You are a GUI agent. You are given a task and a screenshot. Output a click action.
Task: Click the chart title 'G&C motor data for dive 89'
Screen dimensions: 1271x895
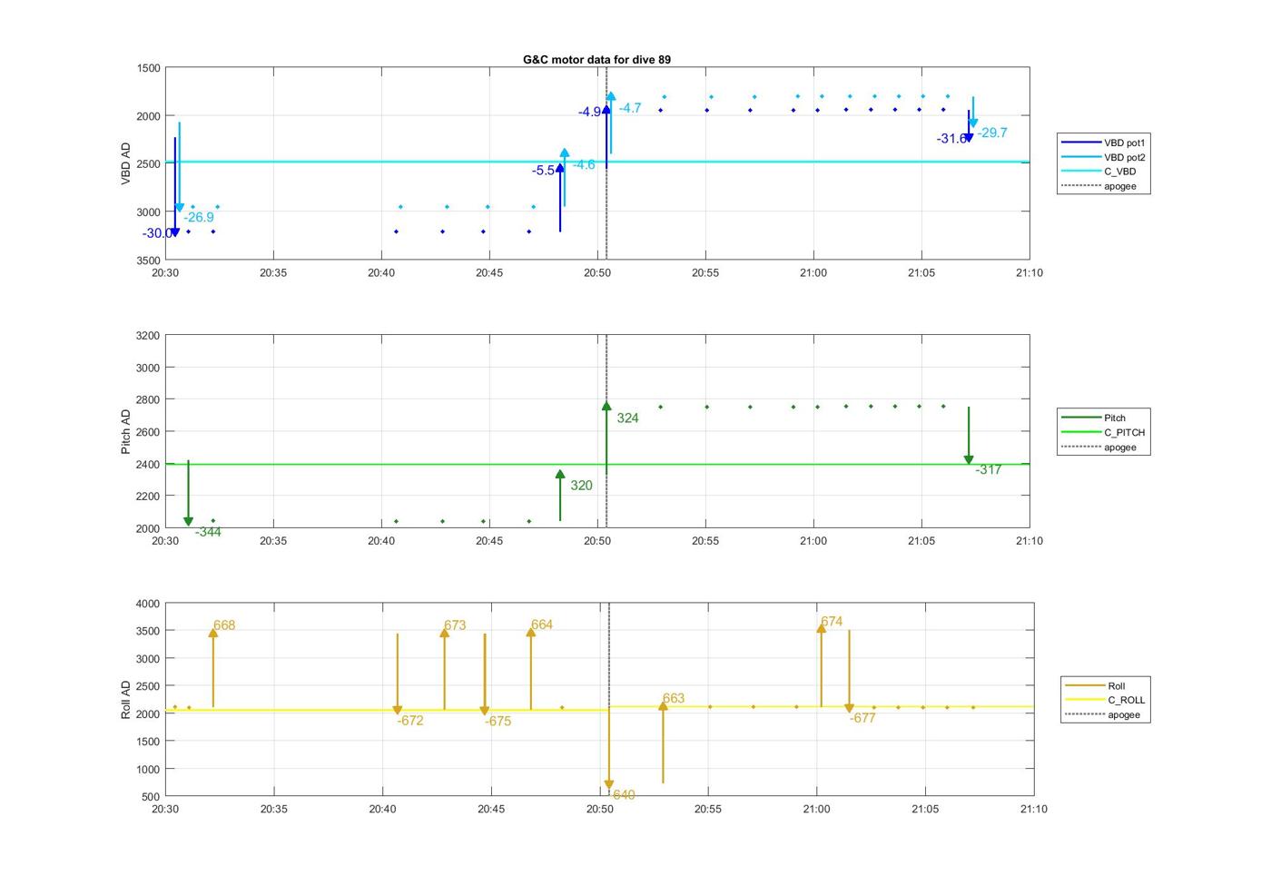tap(596, 59)
